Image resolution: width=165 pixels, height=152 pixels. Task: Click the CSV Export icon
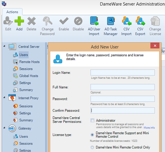click(140, 21)
